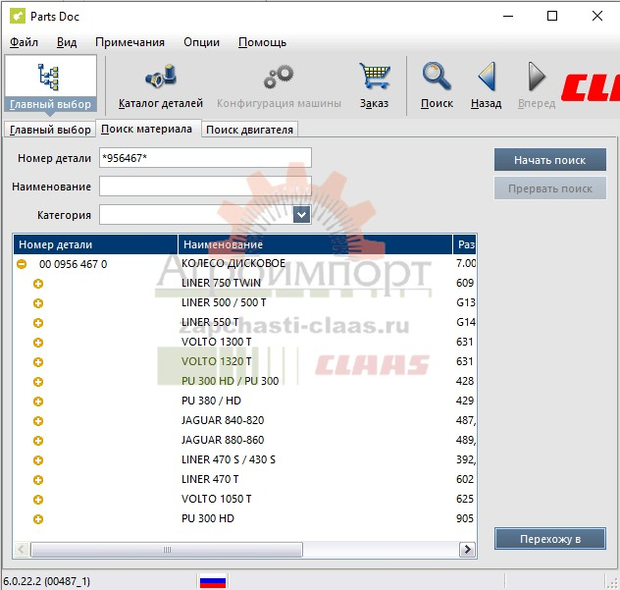The image size is (620, 590).
Task: Select the PU 300 HD tree row
Action: (208, 518)
